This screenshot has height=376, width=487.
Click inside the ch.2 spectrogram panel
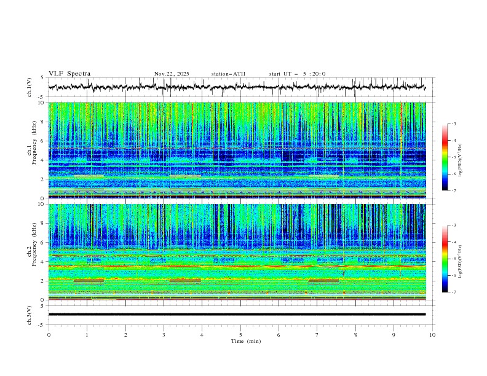coord(237,252)
